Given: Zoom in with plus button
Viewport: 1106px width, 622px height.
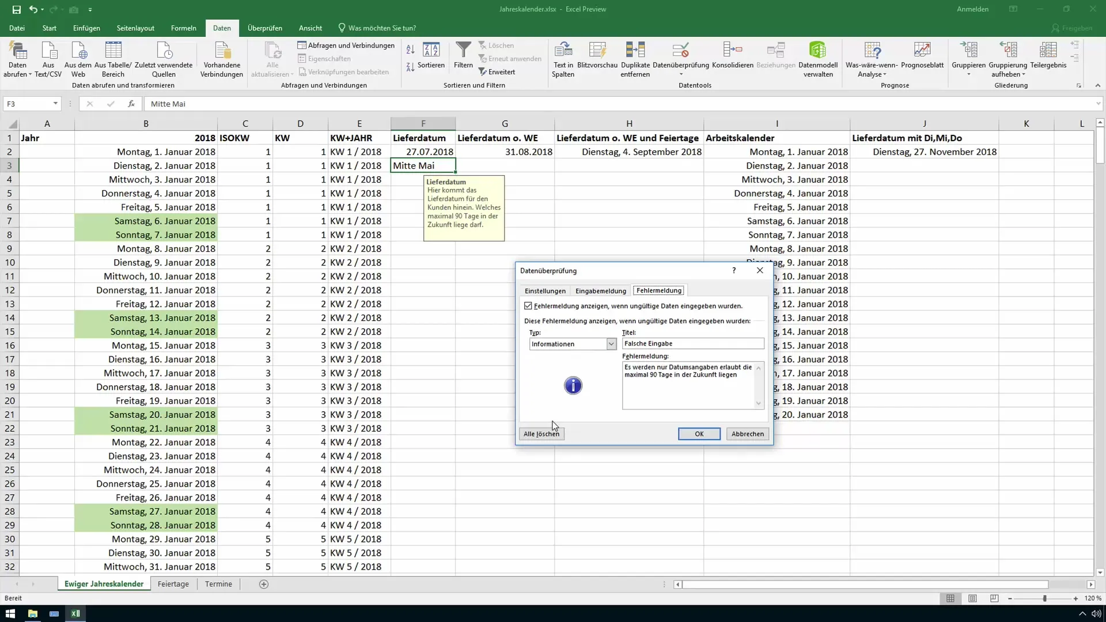Looking at the screenshot, I should click(x=1075, y=599).
